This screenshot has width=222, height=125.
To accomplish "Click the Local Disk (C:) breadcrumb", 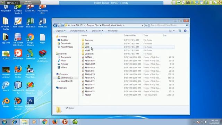I will point(77,25).
